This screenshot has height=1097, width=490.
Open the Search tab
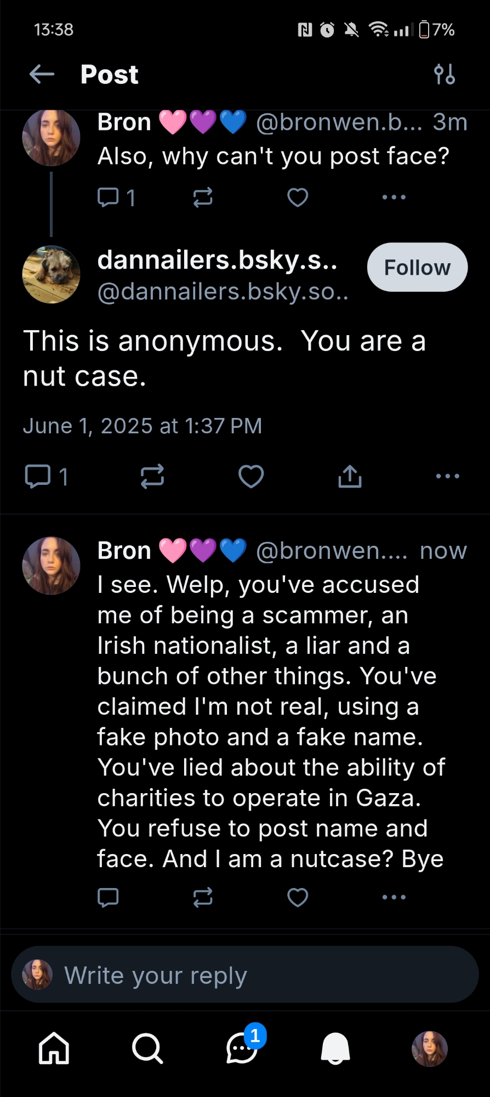[x=147, y=1049]
